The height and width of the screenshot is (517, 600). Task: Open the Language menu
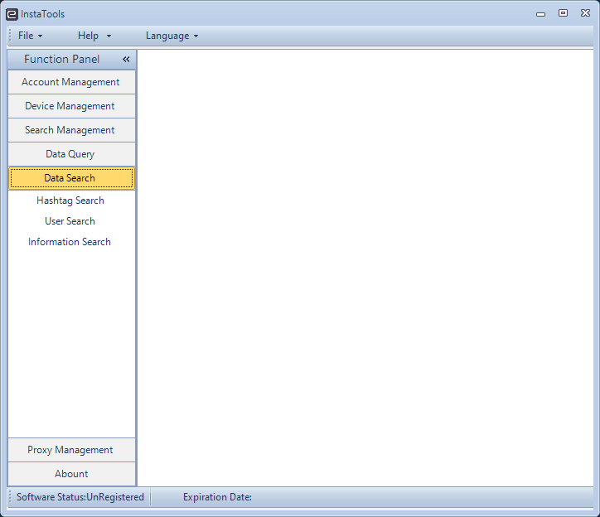click(x=172, y=36)
